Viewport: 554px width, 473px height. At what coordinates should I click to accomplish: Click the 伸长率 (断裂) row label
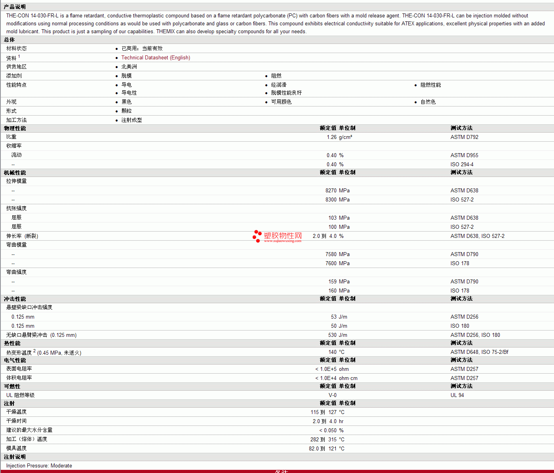tap(22, 236)
